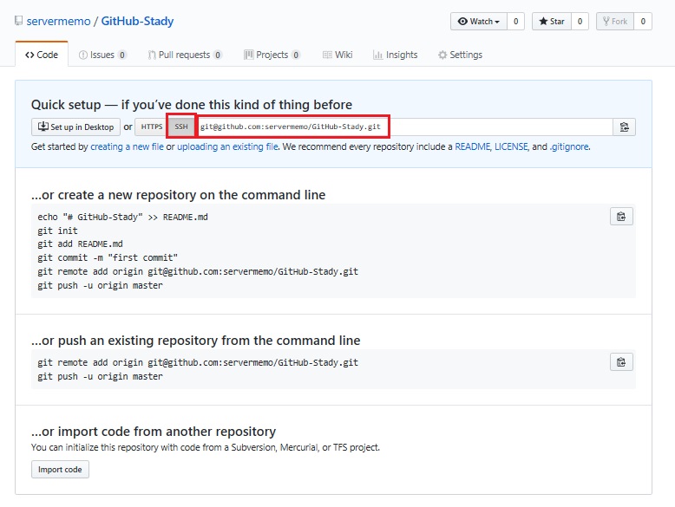Image resolution: width=675 pixels, height=507 pixels.
Task: Open the servermemo user profile link
Action: [58, 21]
